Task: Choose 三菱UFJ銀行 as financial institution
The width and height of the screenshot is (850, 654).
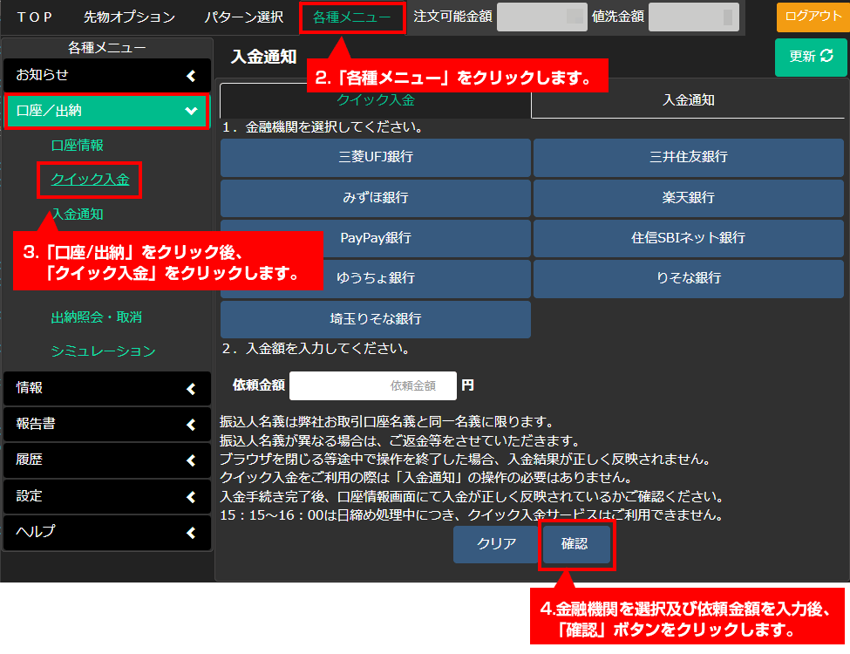Action: [x=375, y=158]
